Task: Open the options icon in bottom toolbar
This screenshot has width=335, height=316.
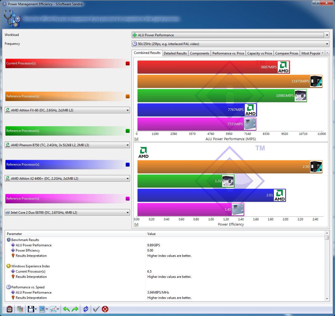Action: 9,309
